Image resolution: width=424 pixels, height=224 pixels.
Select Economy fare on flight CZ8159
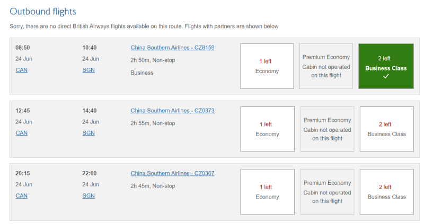pos(267,66)
